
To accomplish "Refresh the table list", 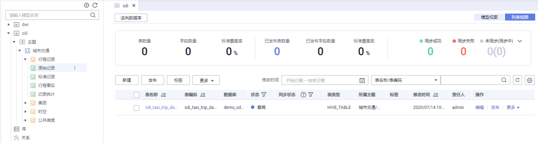I will pos(517,80).
